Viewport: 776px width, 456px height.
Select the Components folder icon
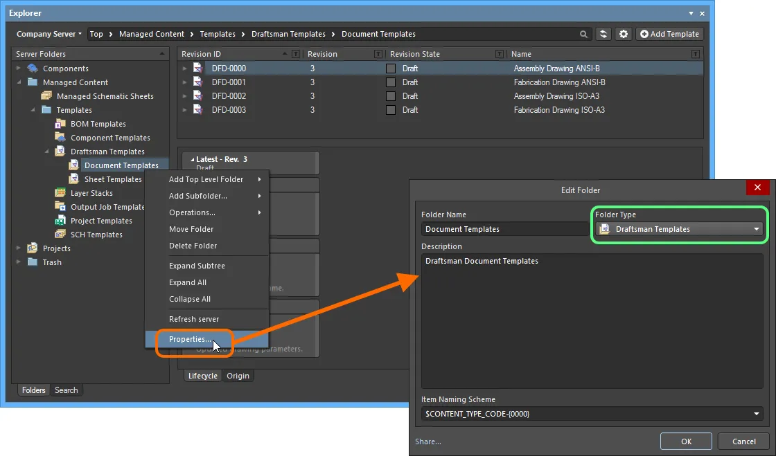click(33, 69)
